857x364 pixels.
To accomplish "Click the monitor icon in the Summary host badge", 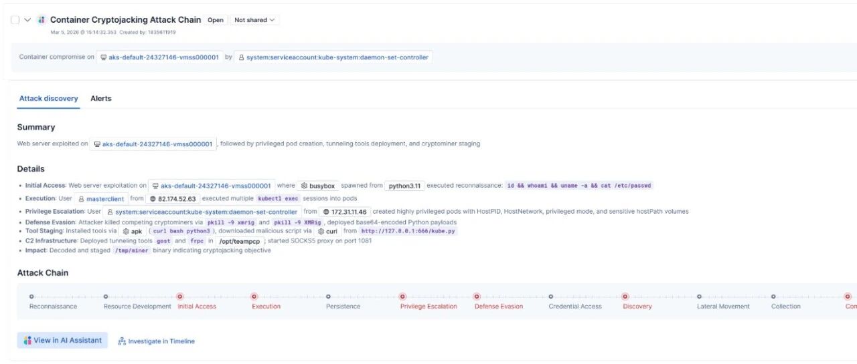I will pos(97,144).
